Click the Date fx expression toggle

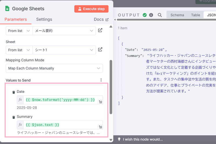click(20, 100)
